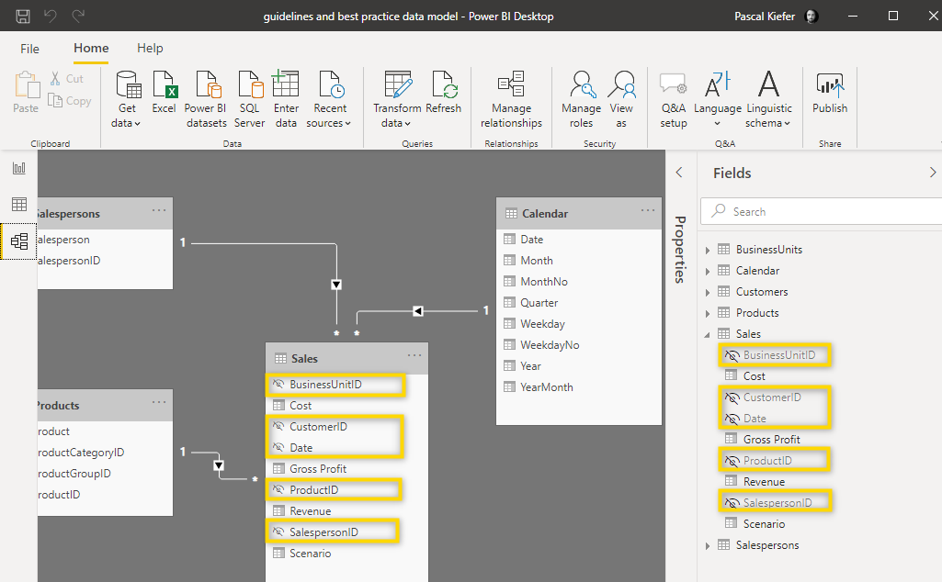942x582 pixels.
Task: Select MonthNo field in Calendar card
Action: (x=544, y=282)
